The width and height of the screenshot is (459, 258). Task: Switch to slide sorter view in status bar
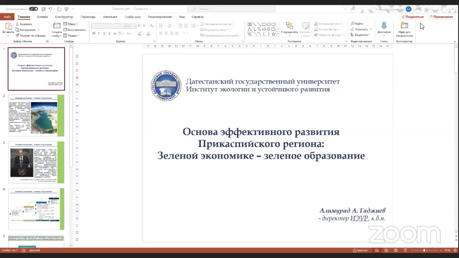pos(386,250)
